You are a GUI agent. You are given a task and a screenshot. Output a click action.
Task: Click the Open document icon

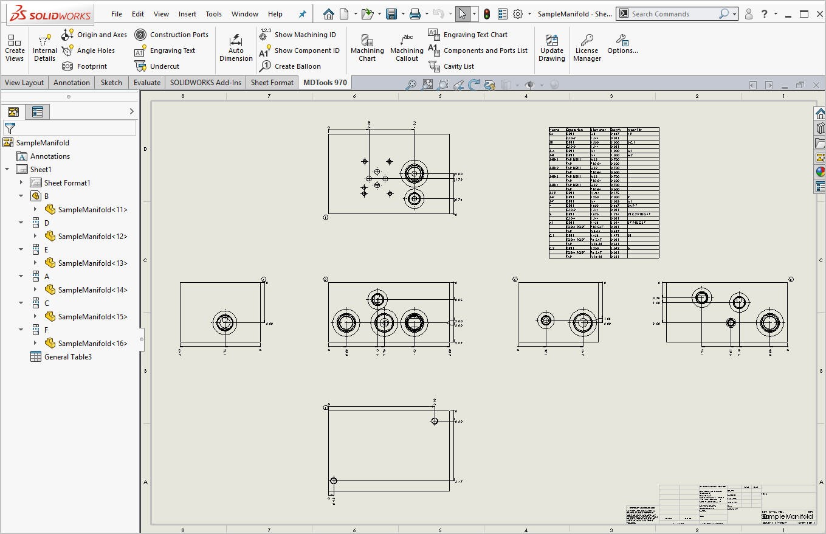pyautogui.click(x=367, y=13)
